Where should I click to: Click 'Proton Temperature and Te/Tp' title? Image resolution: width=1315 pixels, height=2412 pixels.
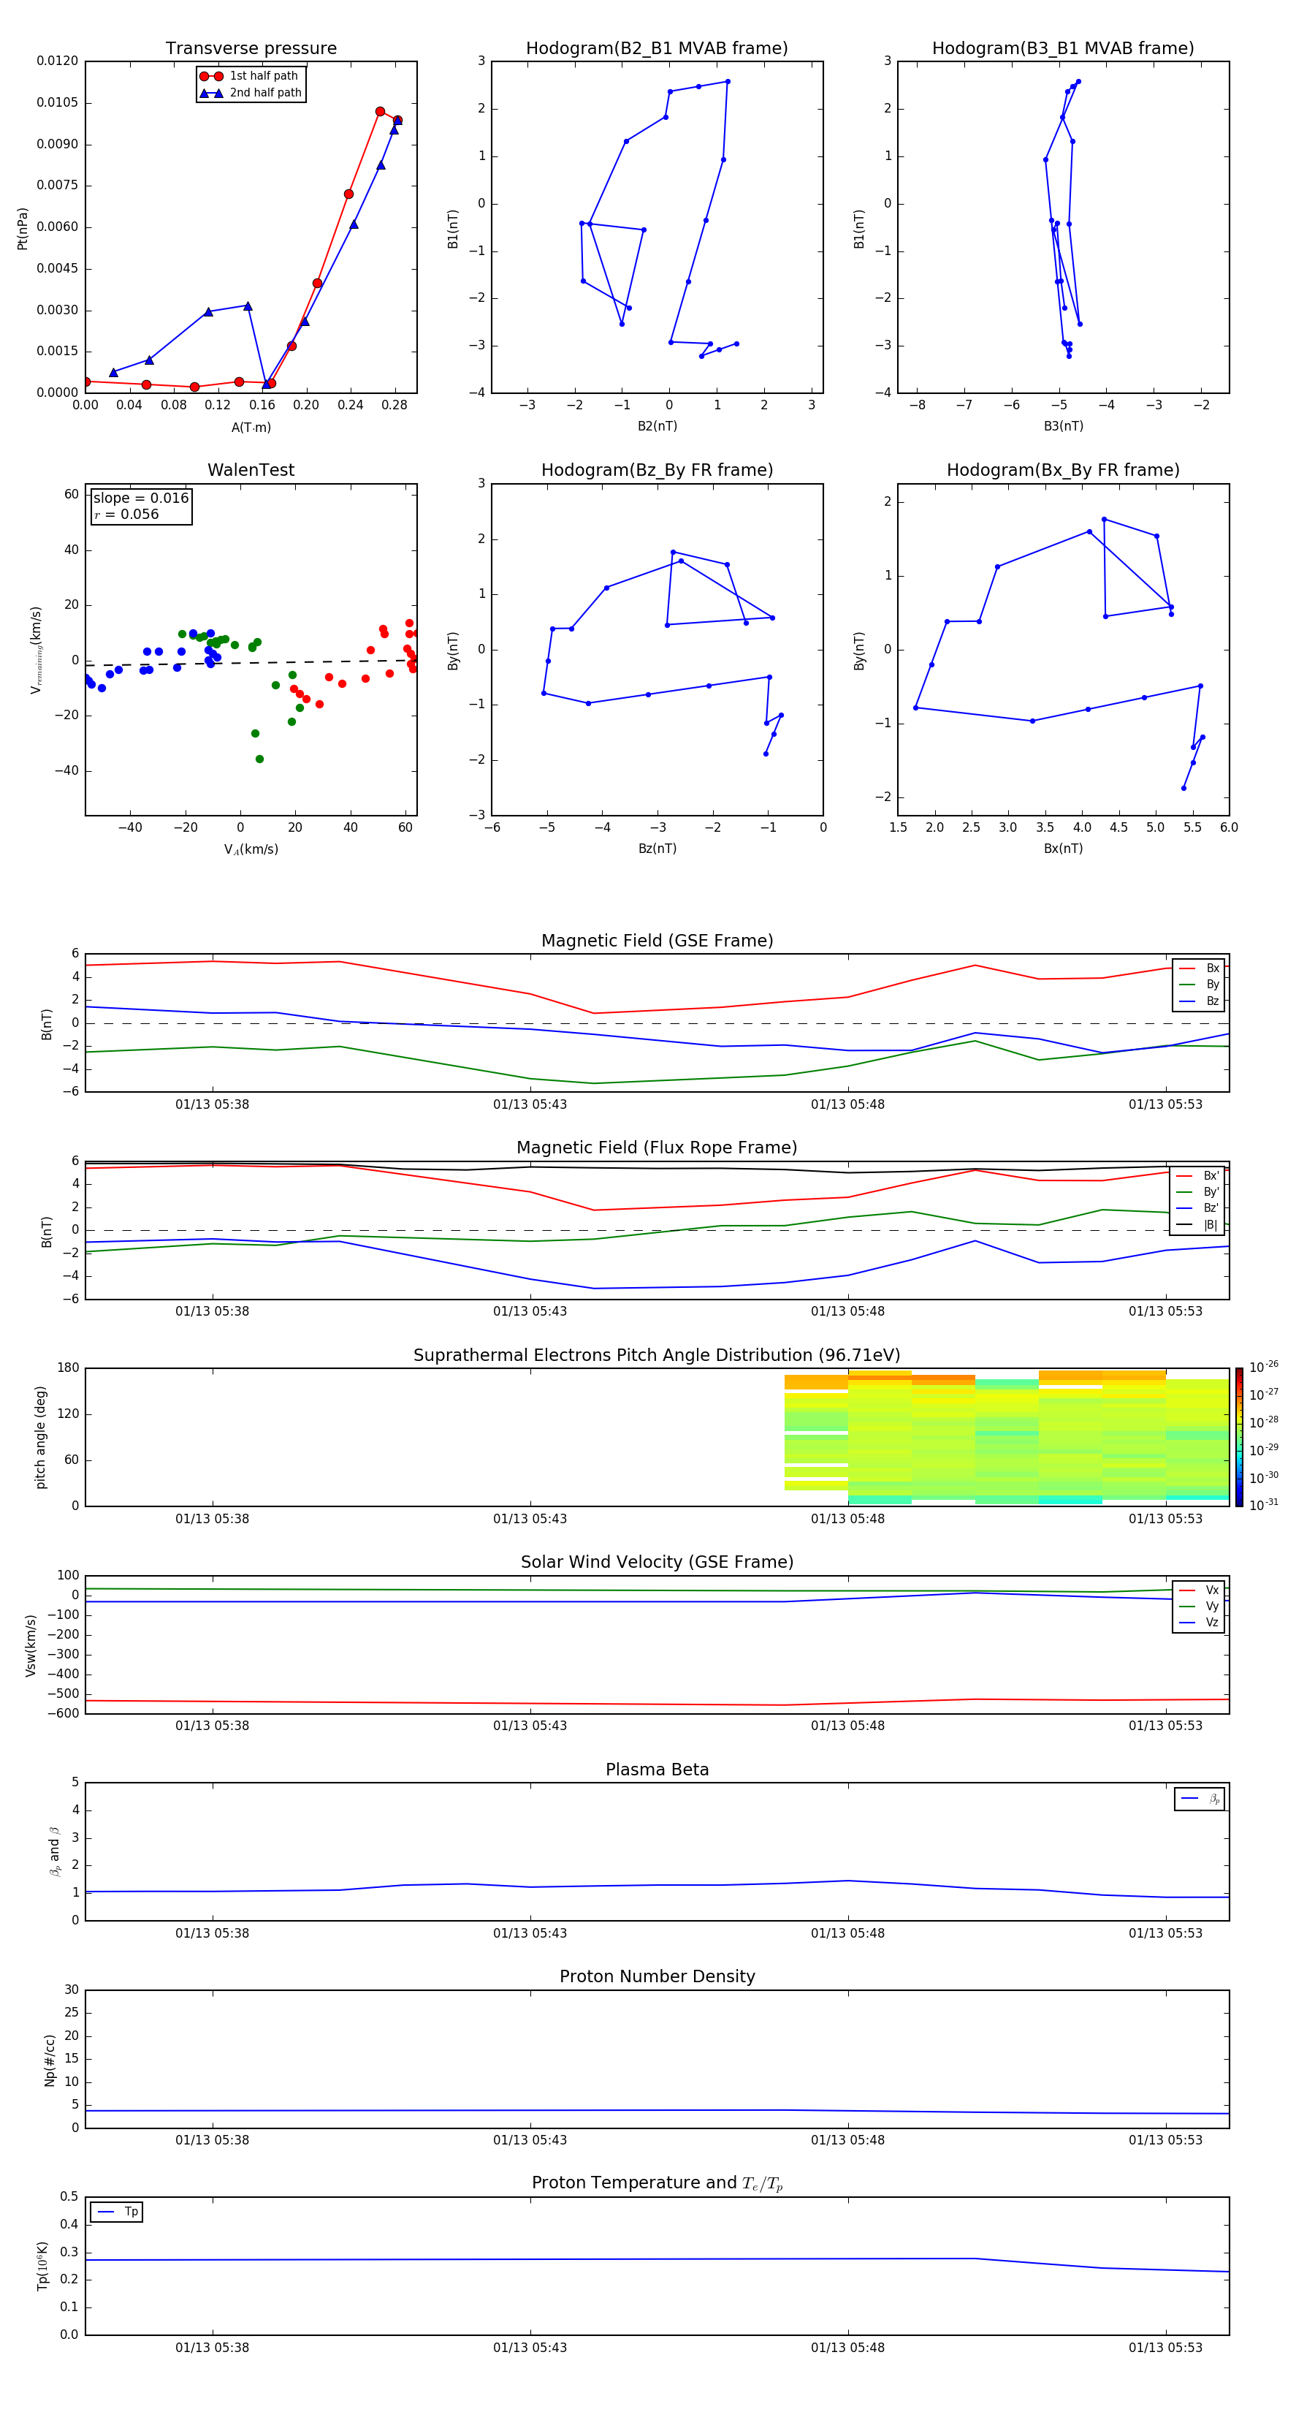tap(657, 2183)
